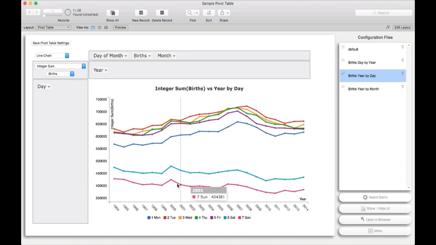Screen dimensions: 436x245
Task: Click the Search field in toolbar
Action: pos(384,13)
